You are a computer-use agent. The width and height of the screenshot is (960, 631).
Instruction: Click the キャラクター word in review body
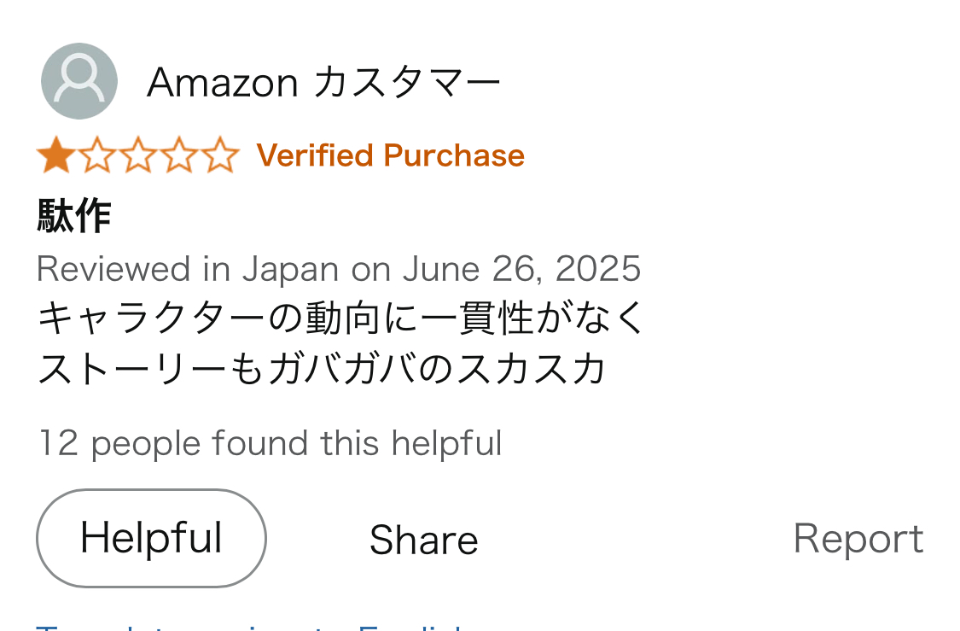click(x=151, y=318)
